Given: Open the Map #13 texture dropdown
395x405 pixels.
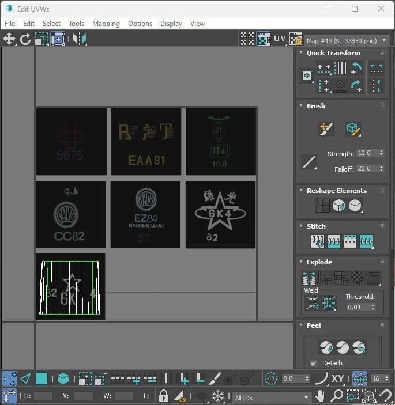Looking at the screenshot, I should (x=347, y=41).
